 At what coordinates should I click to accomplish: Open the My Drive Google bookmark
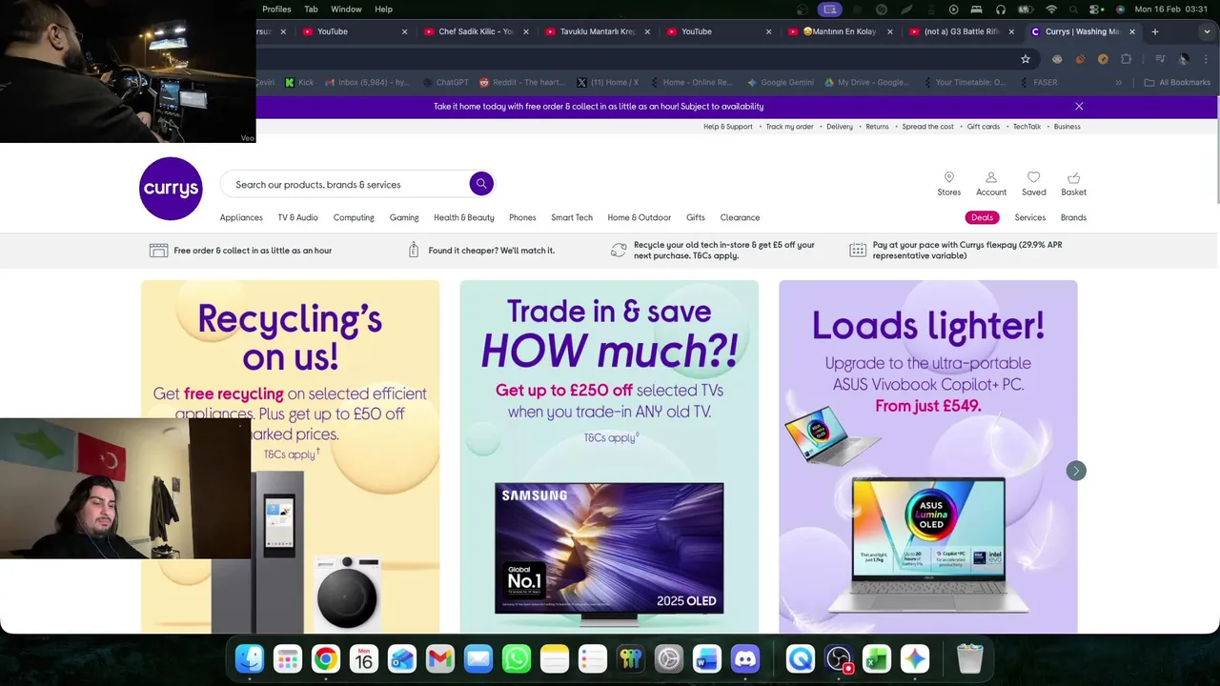click(x=866, y=83)
